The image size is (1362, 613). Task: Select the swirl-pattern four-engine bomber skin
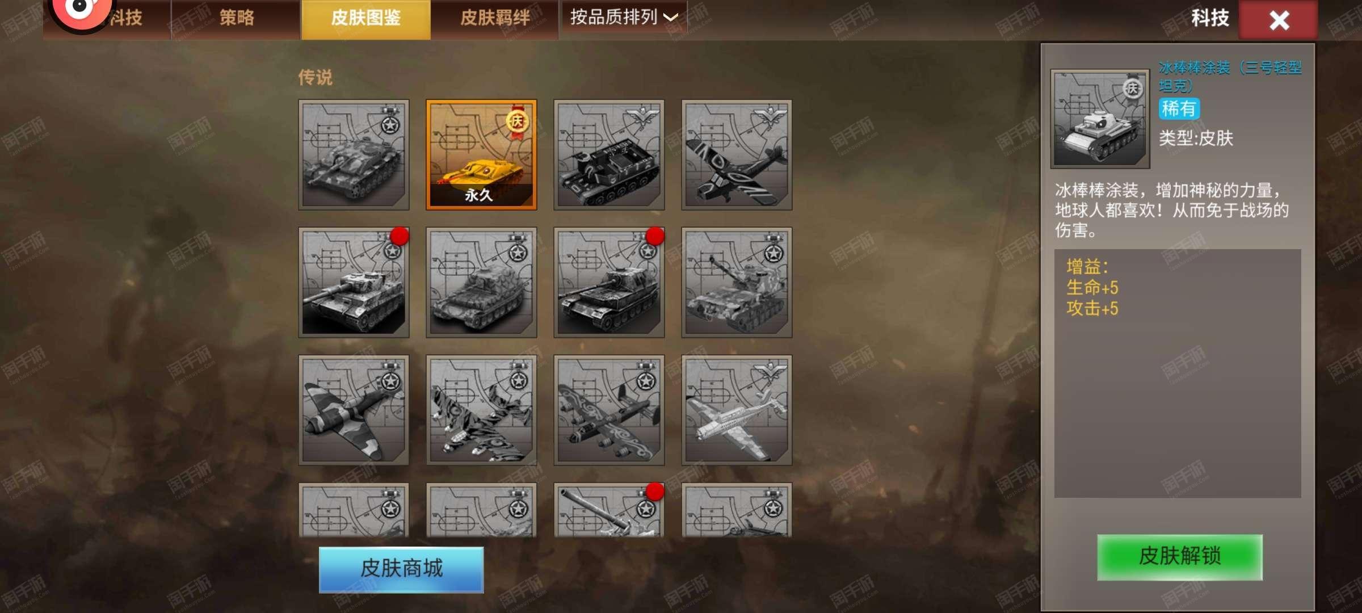[x=609, y=410]
